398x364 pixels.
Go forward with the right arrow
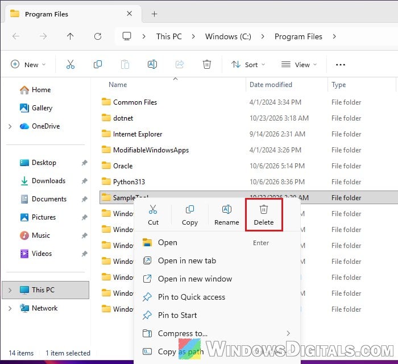click(43, 36)
